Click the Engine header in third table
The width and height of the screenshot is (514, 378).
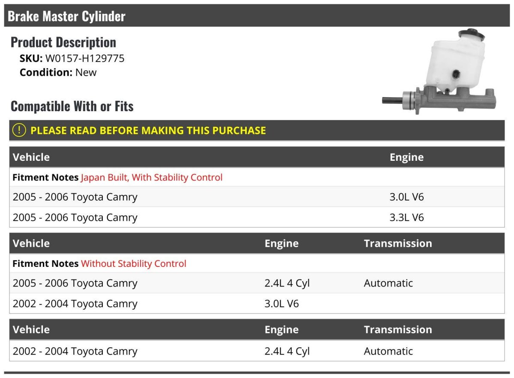[x=281, y=330]
